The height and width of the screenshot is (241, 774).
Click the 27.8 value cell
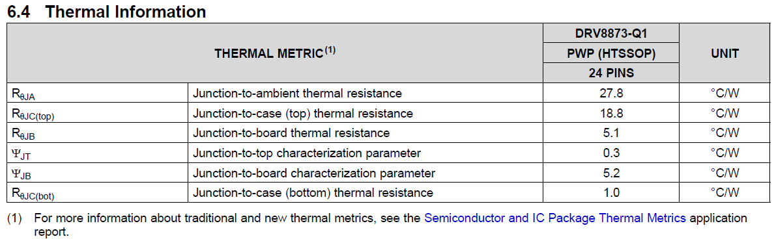pyautogui.click(x=611, y=92)
